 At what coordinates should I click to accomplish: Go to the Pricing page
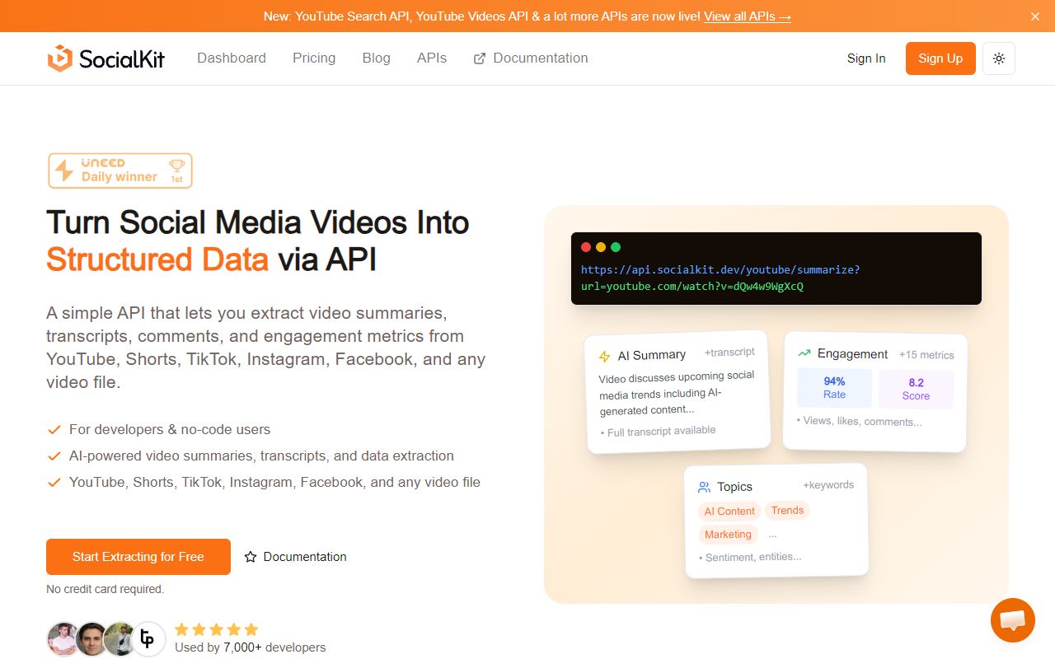(313, 58)
